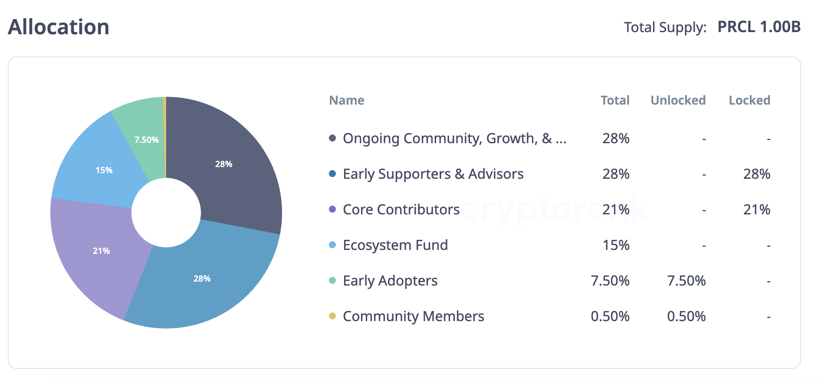Click the Name column header
The width and height of the screenshot is (821, 381).
pos(347,100)
